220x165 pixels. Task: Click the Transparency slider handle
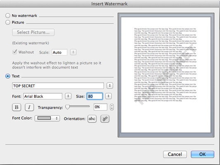coord(68,107)
